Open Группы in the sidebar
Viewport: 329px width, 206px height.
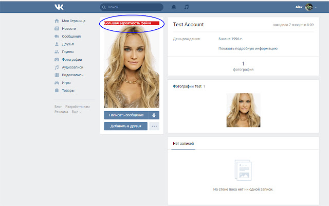pyautogui.click(x=68, y=52)
